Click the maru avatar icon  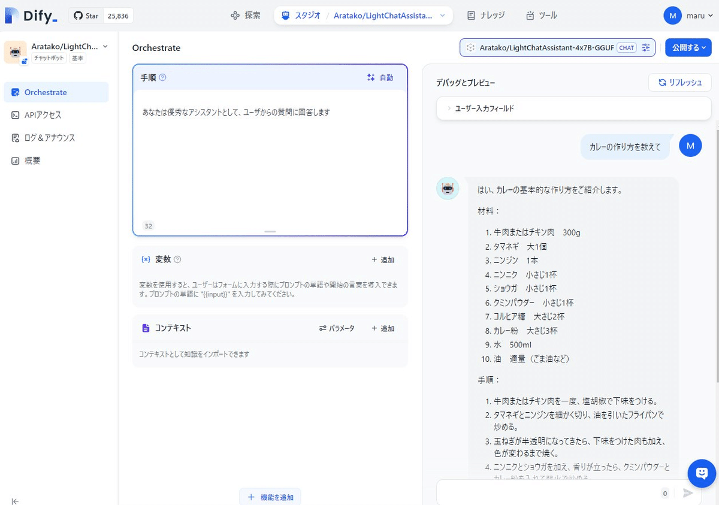(672, 15)
